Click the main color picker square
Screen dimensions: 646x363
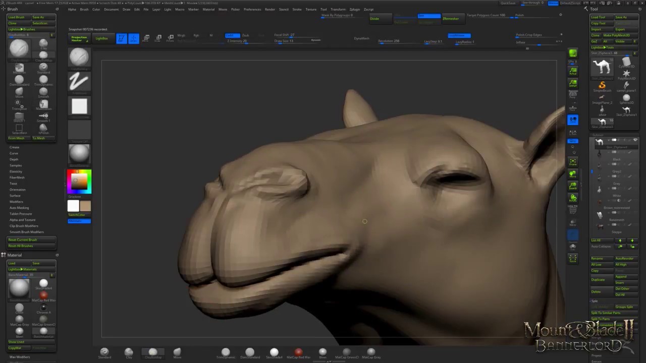(x=79, y=182)
